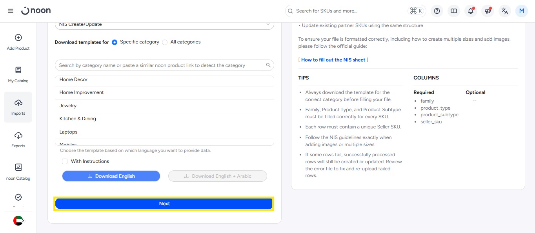Image resolution: width=535 pixels, height=233 pixels.
Task: Click the language translate icon
Action: click(505, 11)
